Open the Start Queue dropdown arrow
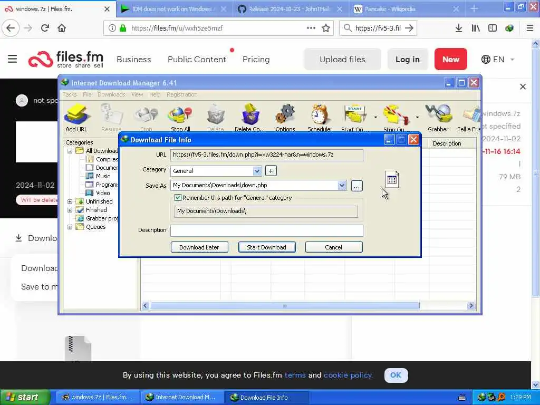 [375, 118]
